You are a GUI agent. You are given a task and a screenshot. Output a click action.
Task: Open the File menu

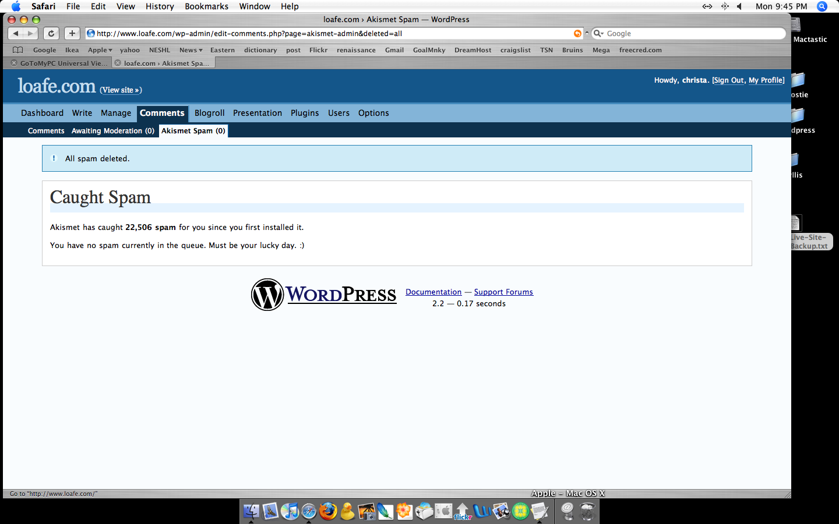click(x=73, y=6)
